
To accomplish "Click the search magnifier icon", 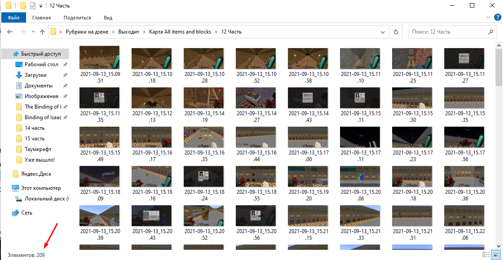I will 491,32.
